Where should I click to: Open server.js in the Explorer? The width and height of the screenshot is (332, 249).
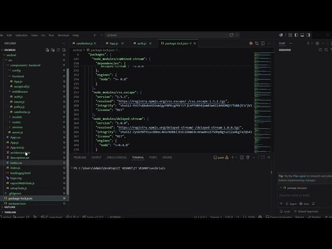(18, 132)
